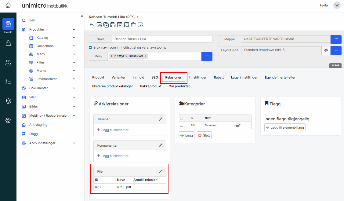Check the Tursekker category row checkbox
This screenshot has height=201, width=344.
click(182, 125)
